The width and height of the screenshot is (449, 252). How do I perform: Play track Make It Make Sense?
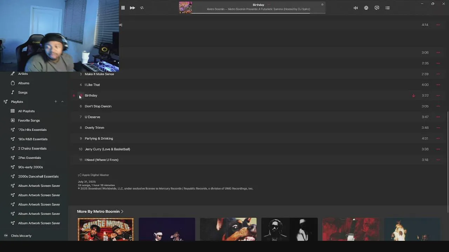click(99, 74)
